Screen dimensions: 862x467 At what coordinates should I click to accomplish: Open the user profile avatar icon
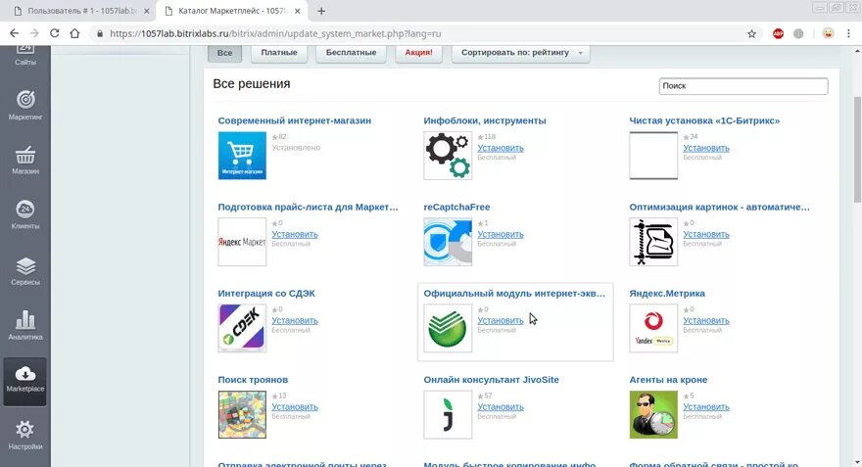(x=828, y=33)
